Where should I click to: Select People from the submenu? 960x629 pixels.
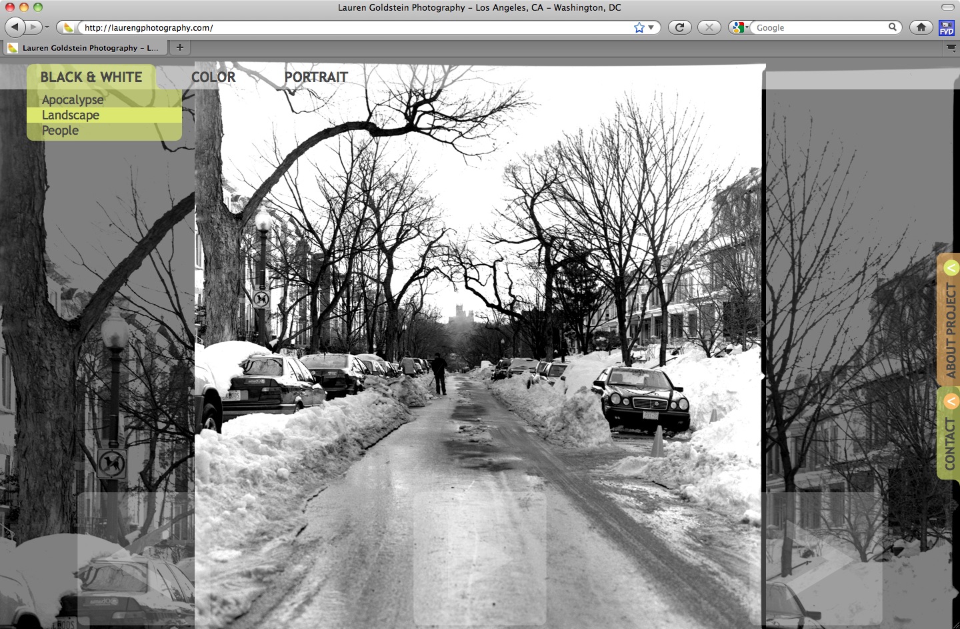(x=60, y=131)
